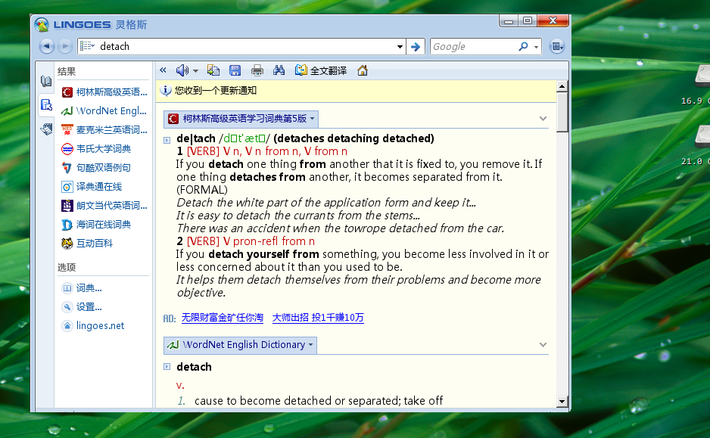Go to start page with home icon
This screenshot has height=438, width=710.
[363, 70]
